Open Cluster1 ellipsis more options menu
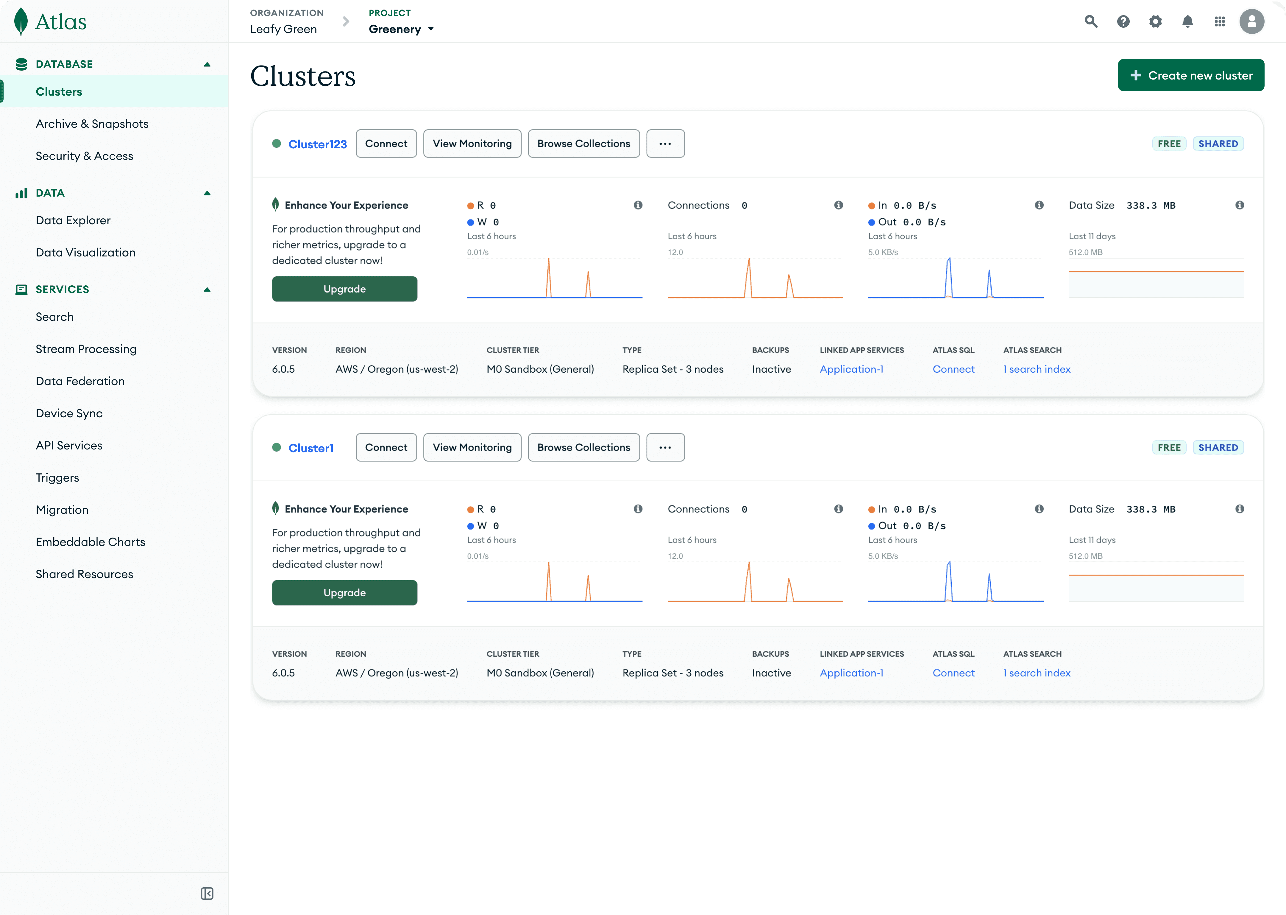Viewport: 1286px width, 915px height. pyautogui.click(x=665, y=447)
